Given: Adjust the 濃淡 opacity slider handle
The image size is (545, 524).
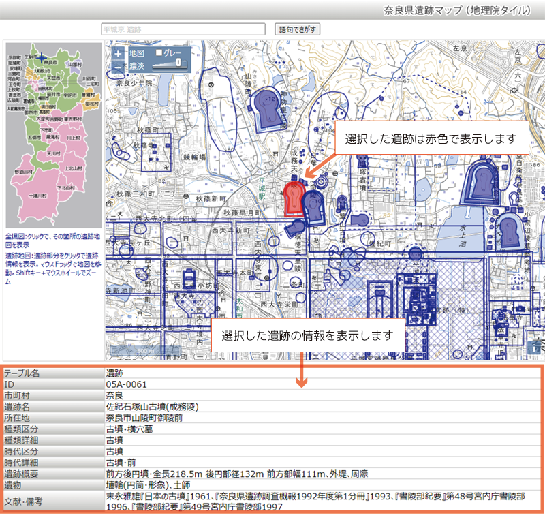Looking at the screenshot, I should pos(178,62).
